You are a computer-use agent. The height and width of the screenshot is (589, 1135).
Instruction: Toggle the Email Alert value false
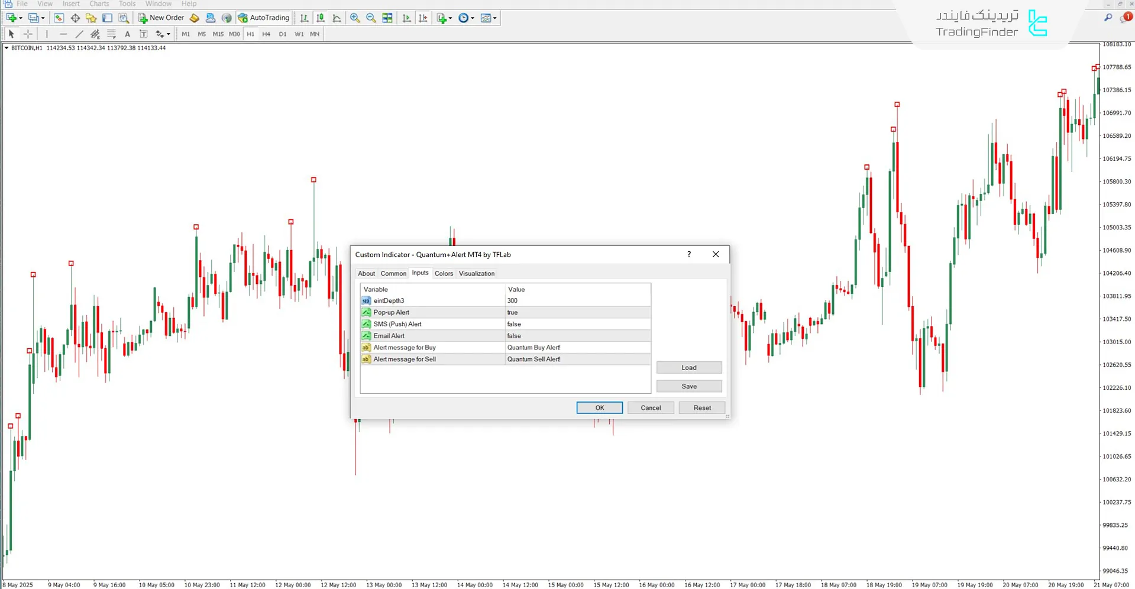577,336
